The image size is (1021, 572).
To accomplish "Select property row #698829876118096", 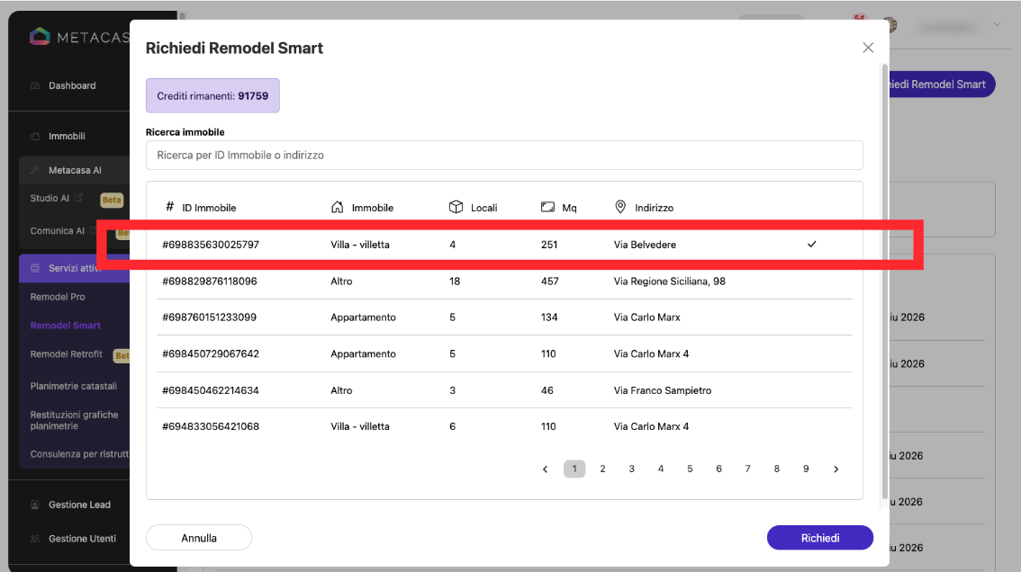I will click(504, 282).
